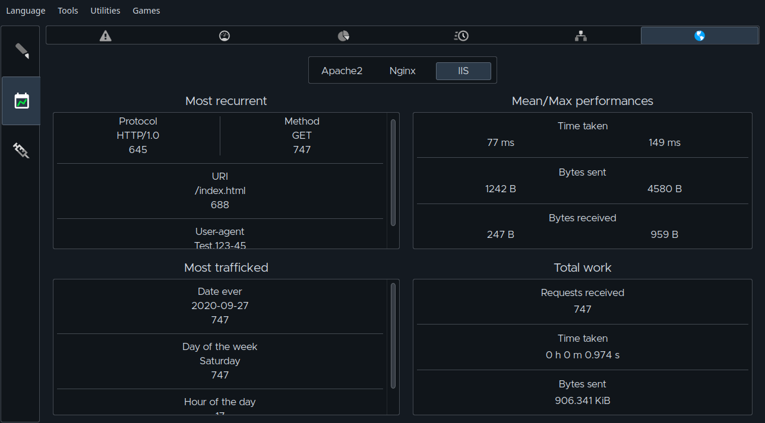Click the 247 B mean bytes received

click(501, 234)
